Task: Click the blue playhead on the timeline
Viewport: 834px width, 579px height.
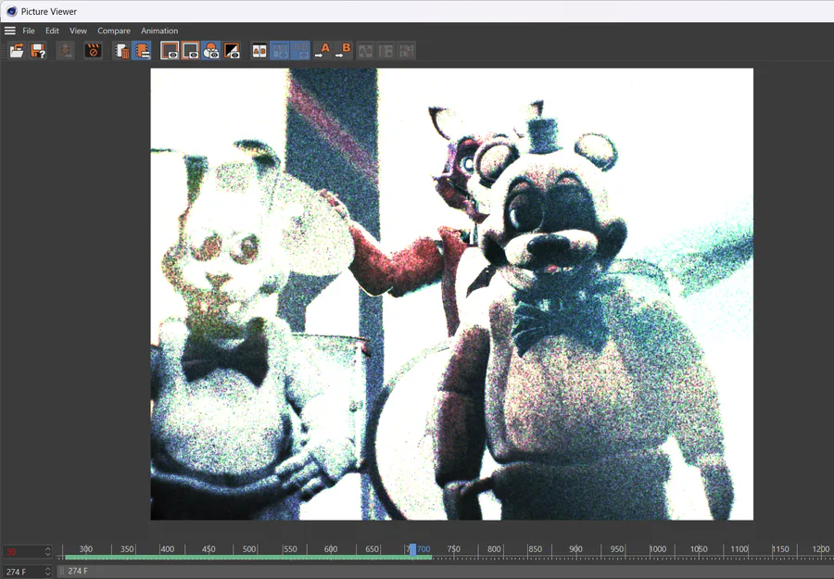Action: 412,549
